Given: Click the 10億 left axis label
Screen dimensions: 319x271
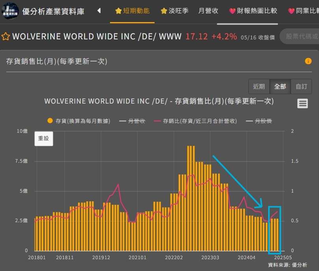Looking at the screenshot, I should pyautogui.click(x=22, y=131).
